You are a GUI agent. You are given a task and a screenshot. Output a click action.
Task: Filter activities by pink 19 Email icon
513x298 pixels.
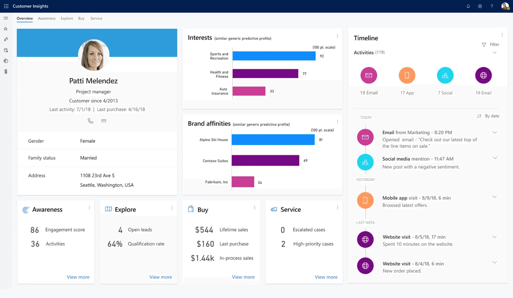tap(369, 75)
